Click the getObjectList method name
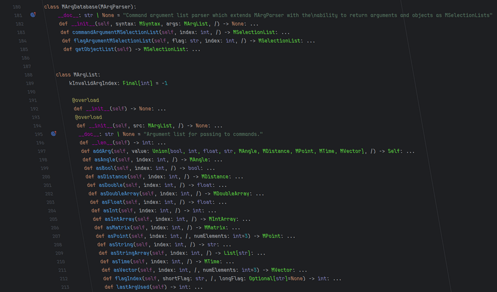The image size is (497, 292). coord(94,49)
